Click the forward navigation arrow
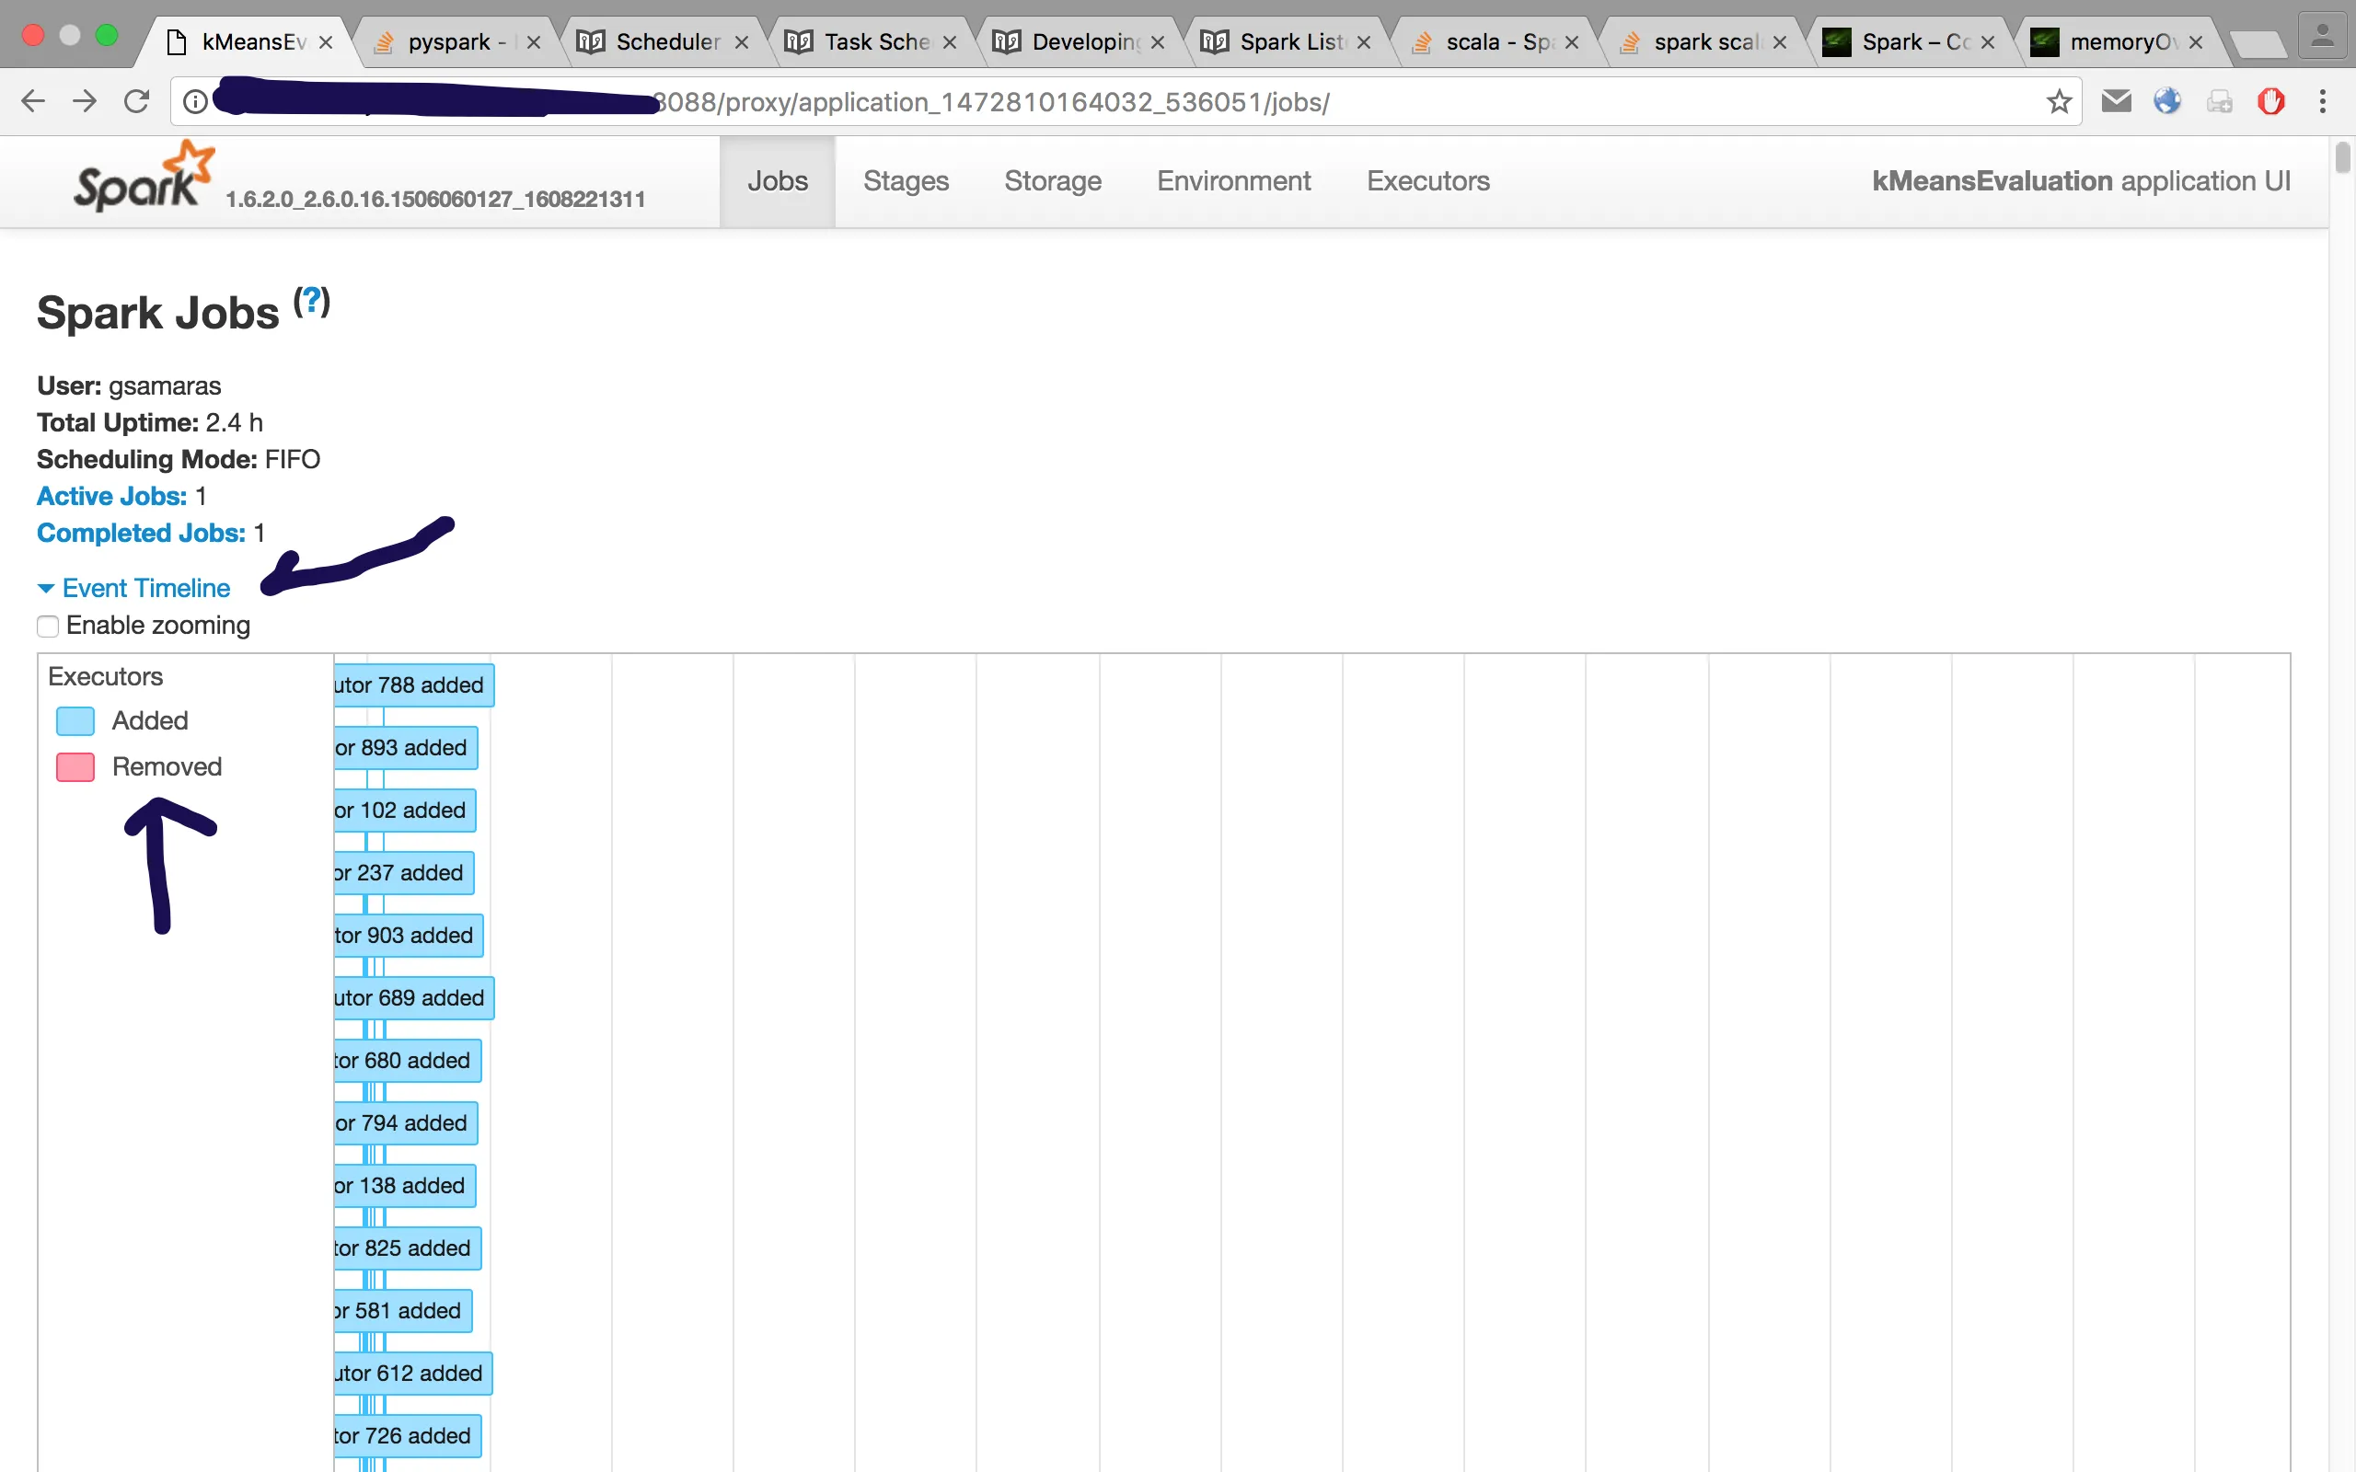This screenshot has height=1472, width=2356. pos(85,101)
